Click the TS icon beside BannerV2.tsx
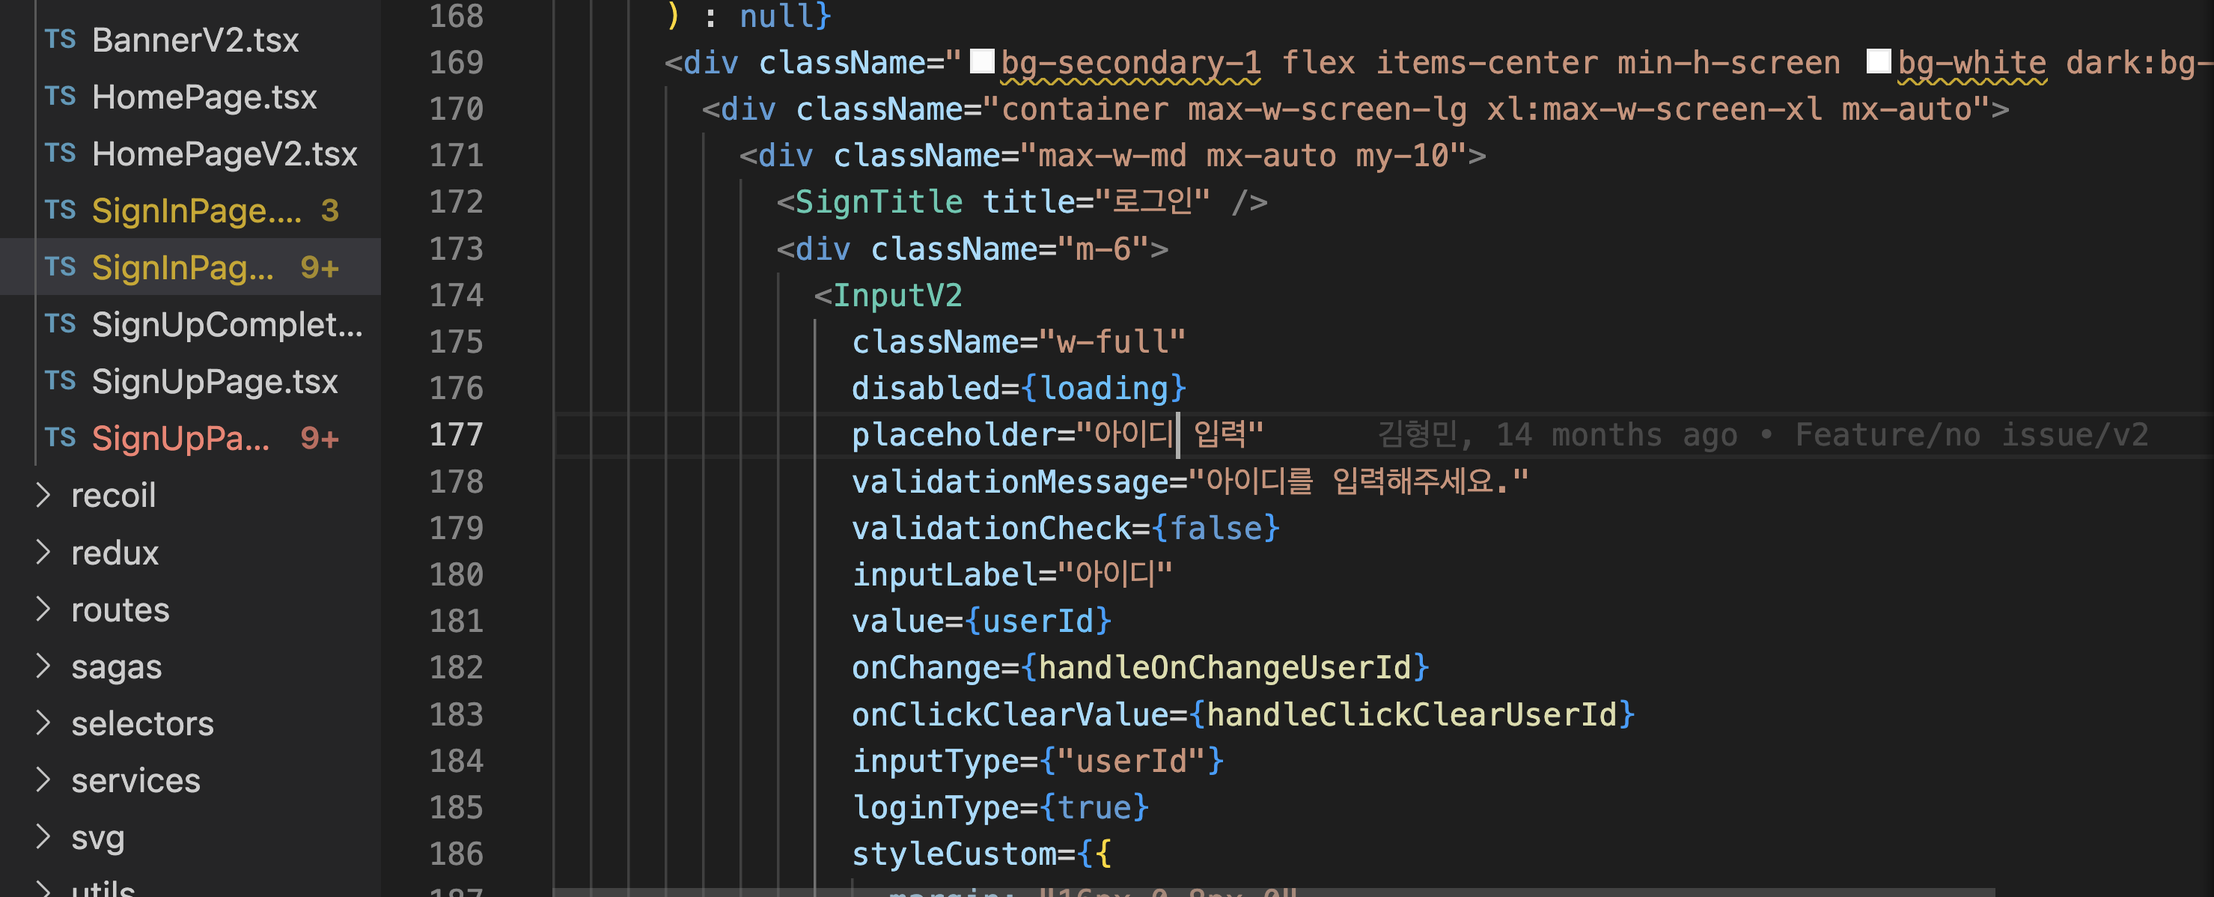Image resolution: width=2214 pixels, height=897 pixels. (60, 40)
